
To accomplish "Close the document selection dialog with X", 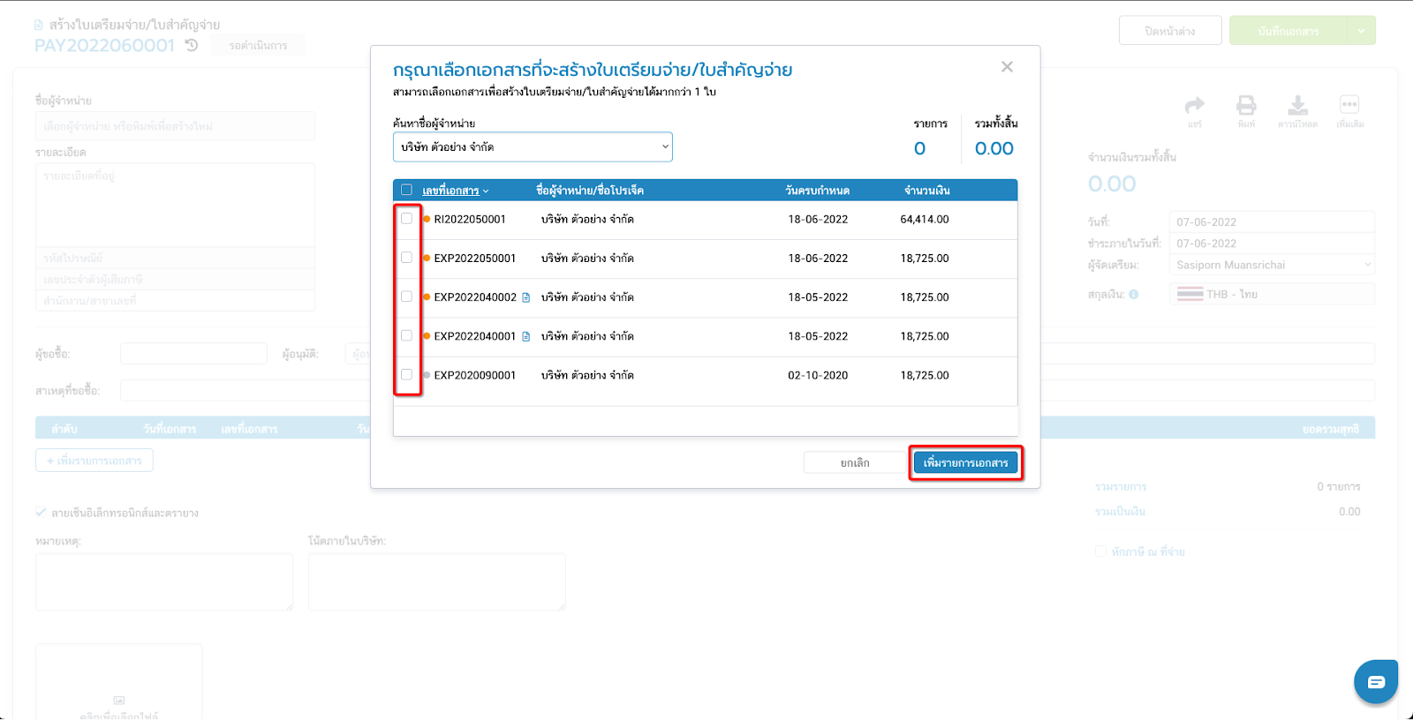I will (x=1007, y=67).
